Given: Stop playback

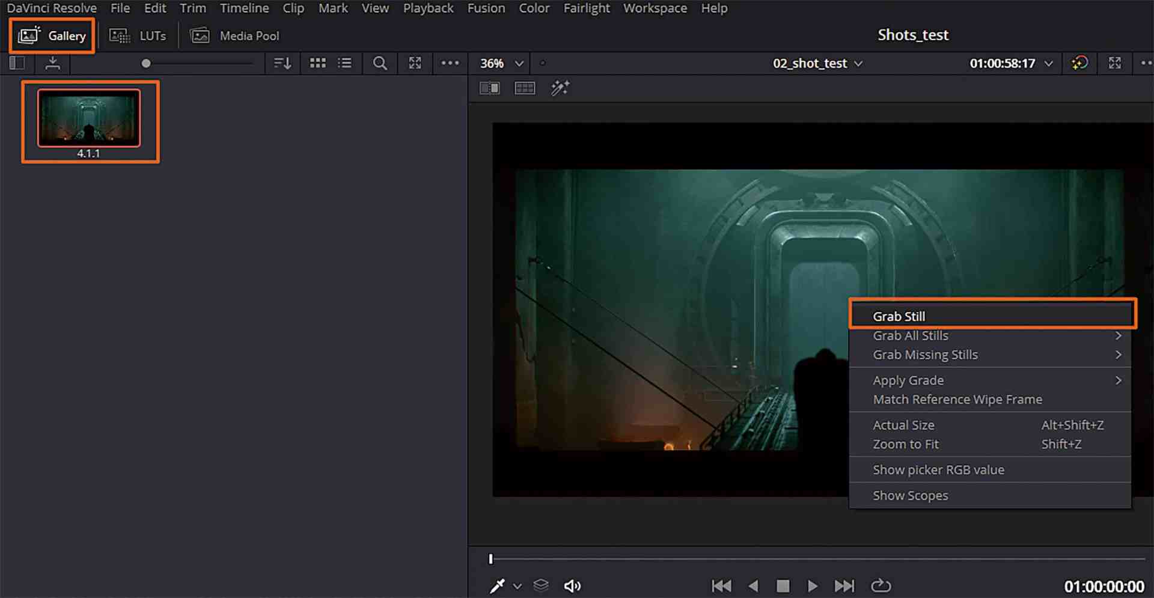Looking at the screenshot, I should pyautogui.click(x=783, y=586).
